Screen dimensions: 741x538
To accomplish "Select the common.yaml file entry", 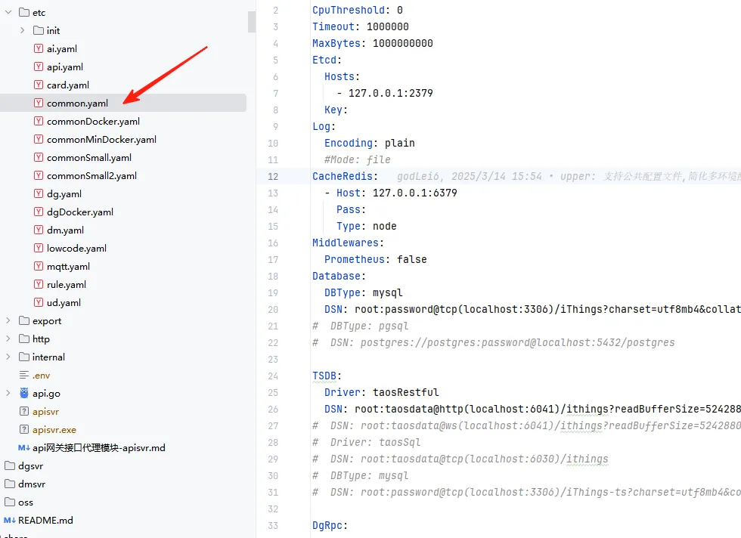I will coord(77,103).
